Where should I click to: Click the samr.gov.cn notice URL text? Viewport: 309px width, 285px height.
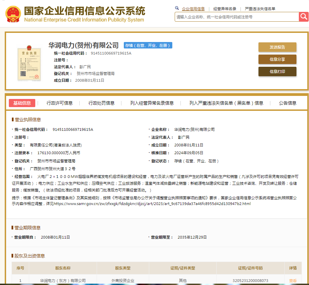pos(152,204)
